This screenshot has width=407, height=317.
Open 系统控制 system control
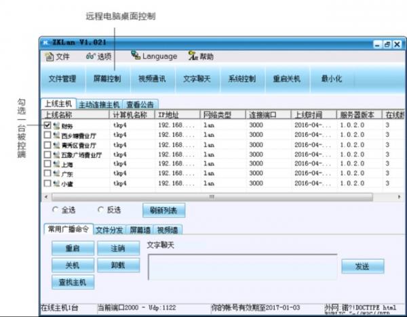tap(241, 79)
